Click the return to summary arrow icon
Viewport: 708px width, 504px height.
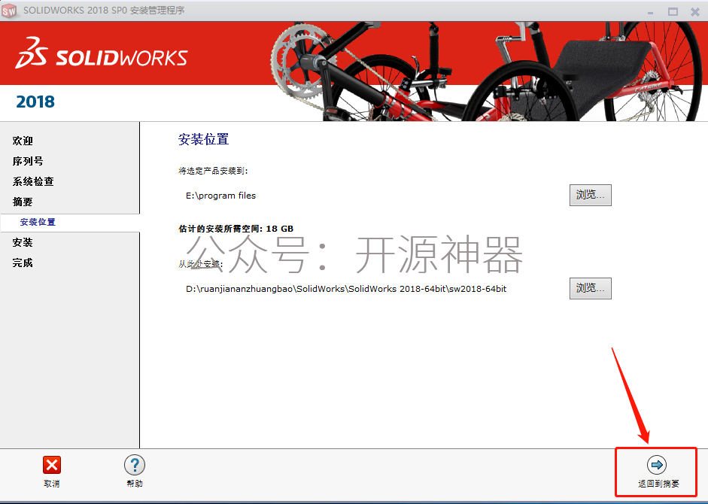tap(657, 465)
